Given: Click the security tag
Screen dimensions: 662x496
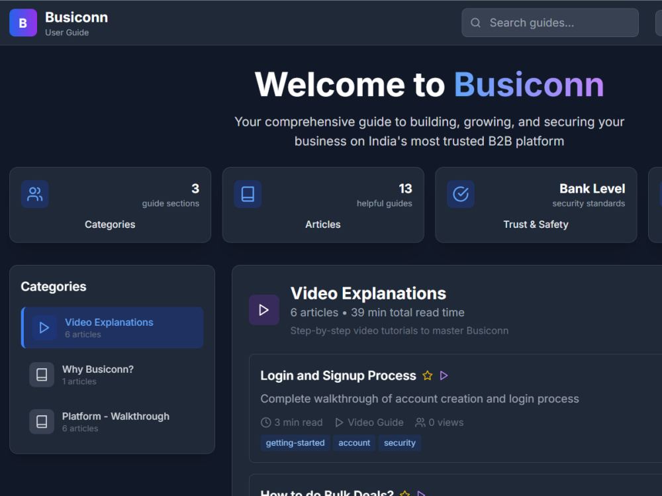Looking at the screenshot, I should (400, 443).
